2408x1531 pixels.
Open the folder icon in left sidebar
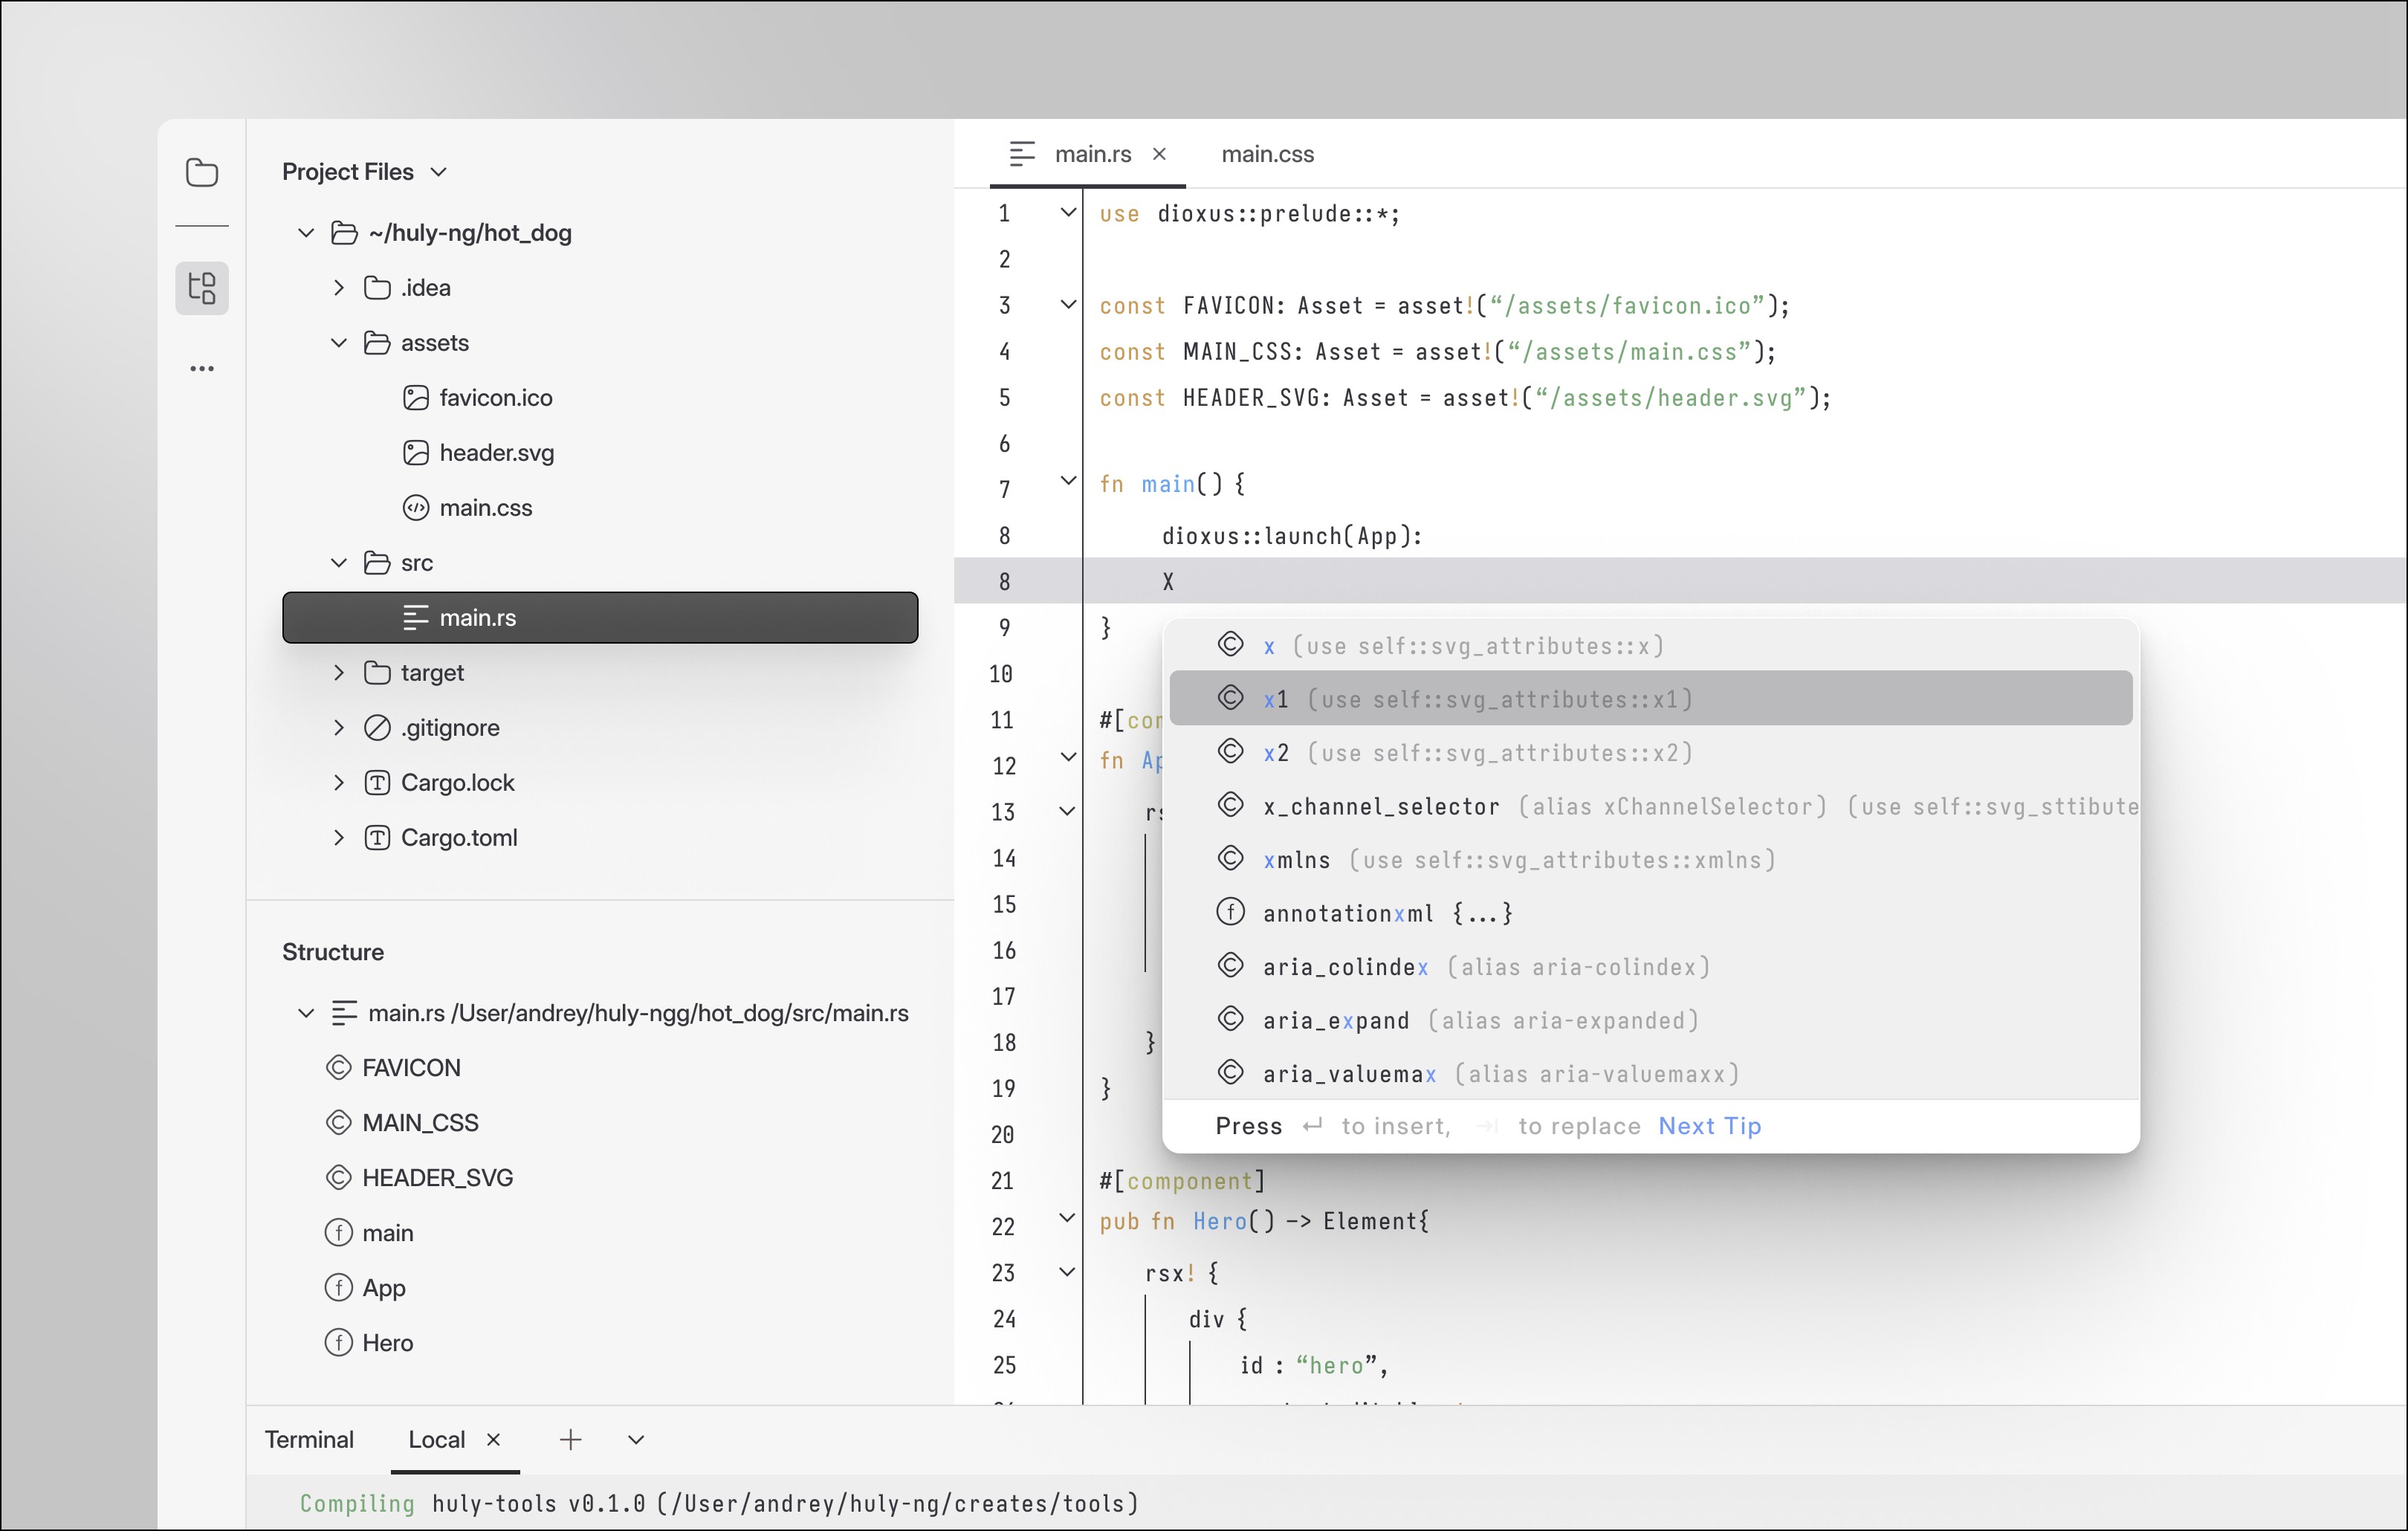[202, 172]
